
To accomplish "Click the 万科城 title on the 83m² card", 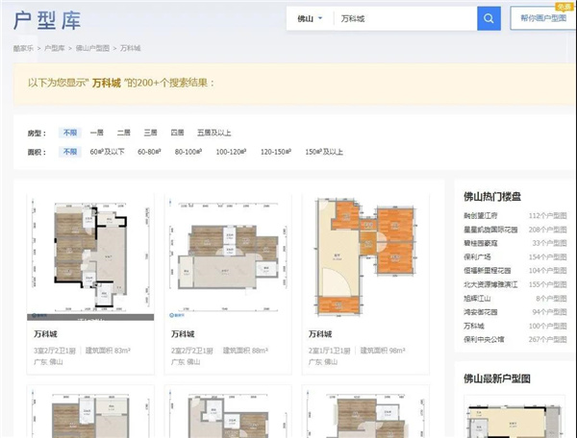I will click(45, 334).
